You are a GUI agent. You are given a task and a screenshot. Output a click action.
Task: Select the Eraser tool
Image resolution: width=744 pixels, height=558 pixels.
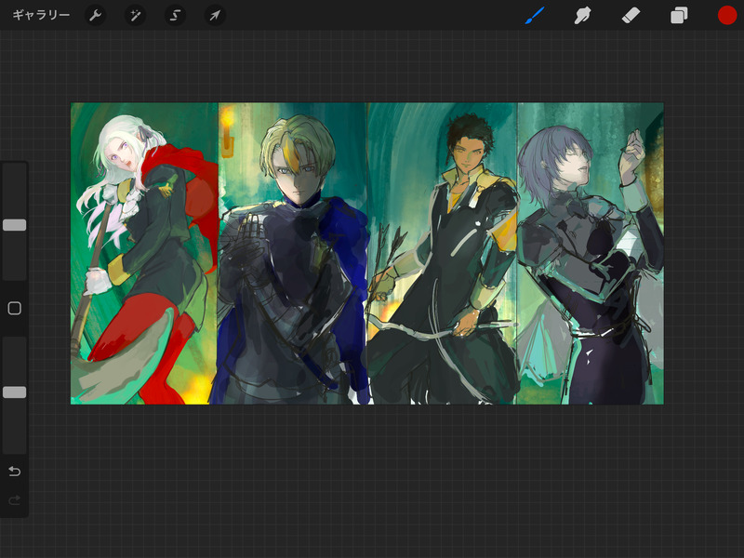pos(631,16)
